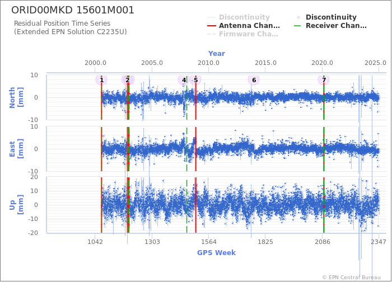Viewport: 392px width, 282px height.
Task: Click discontinuity marker 7
Action: [x=324, y=80]
